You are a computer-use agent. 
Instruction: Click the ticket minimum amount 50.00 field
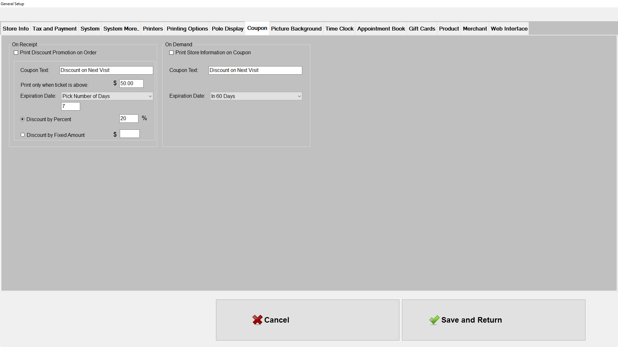[131, 84]
